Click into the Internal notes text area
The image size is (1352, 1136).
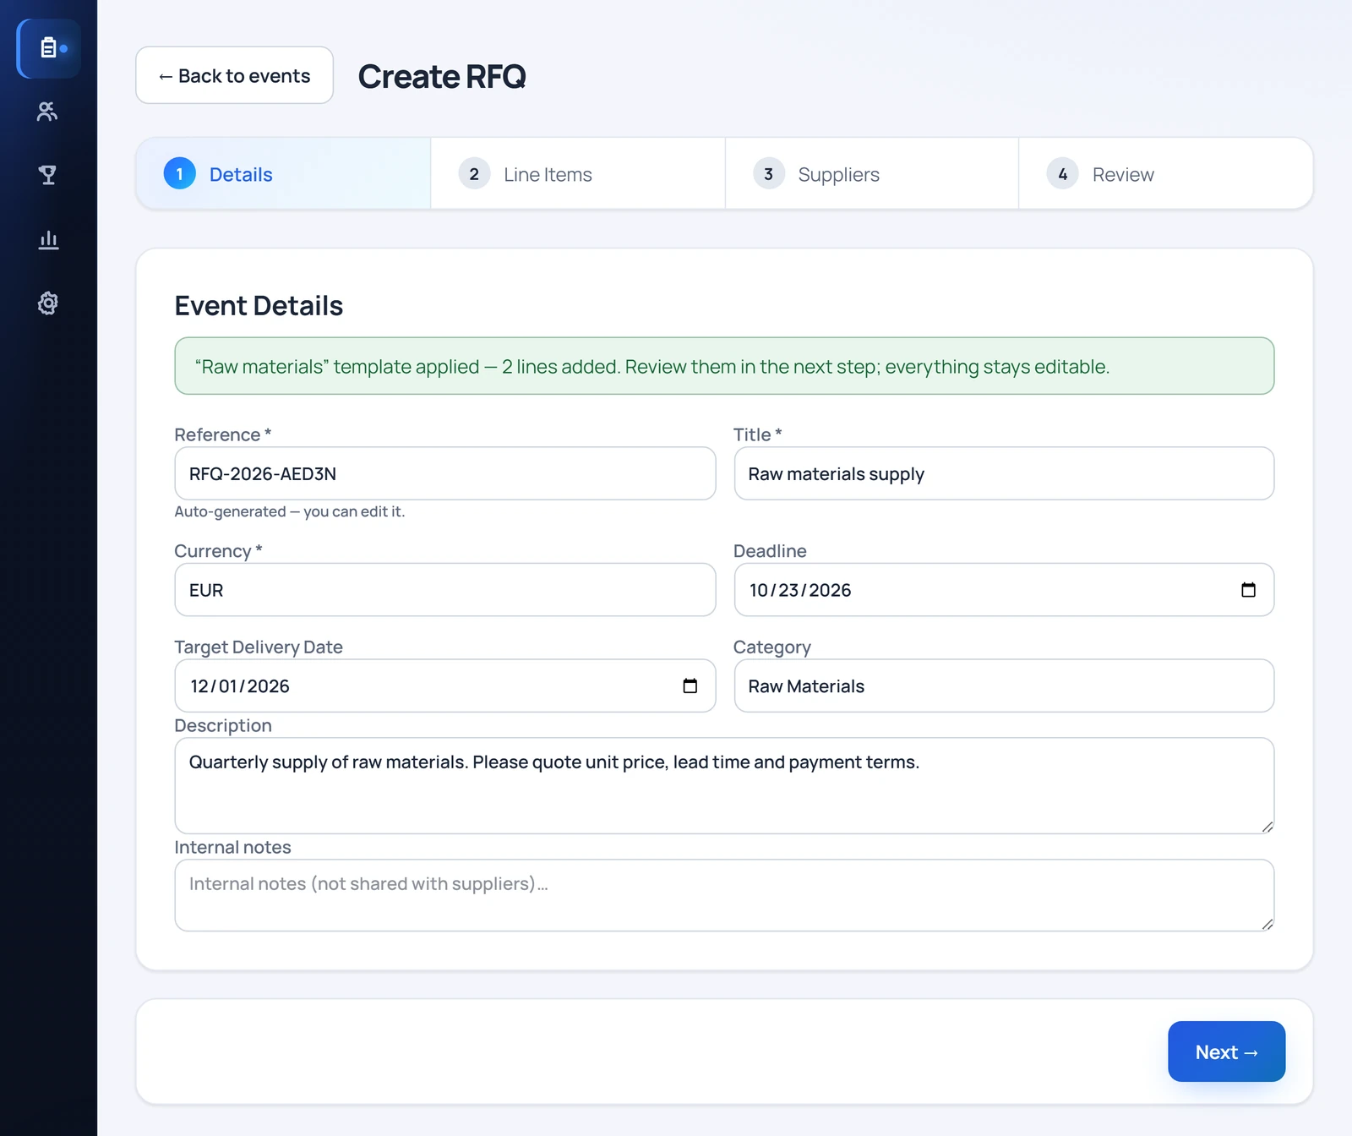click(x=724, y=895)
